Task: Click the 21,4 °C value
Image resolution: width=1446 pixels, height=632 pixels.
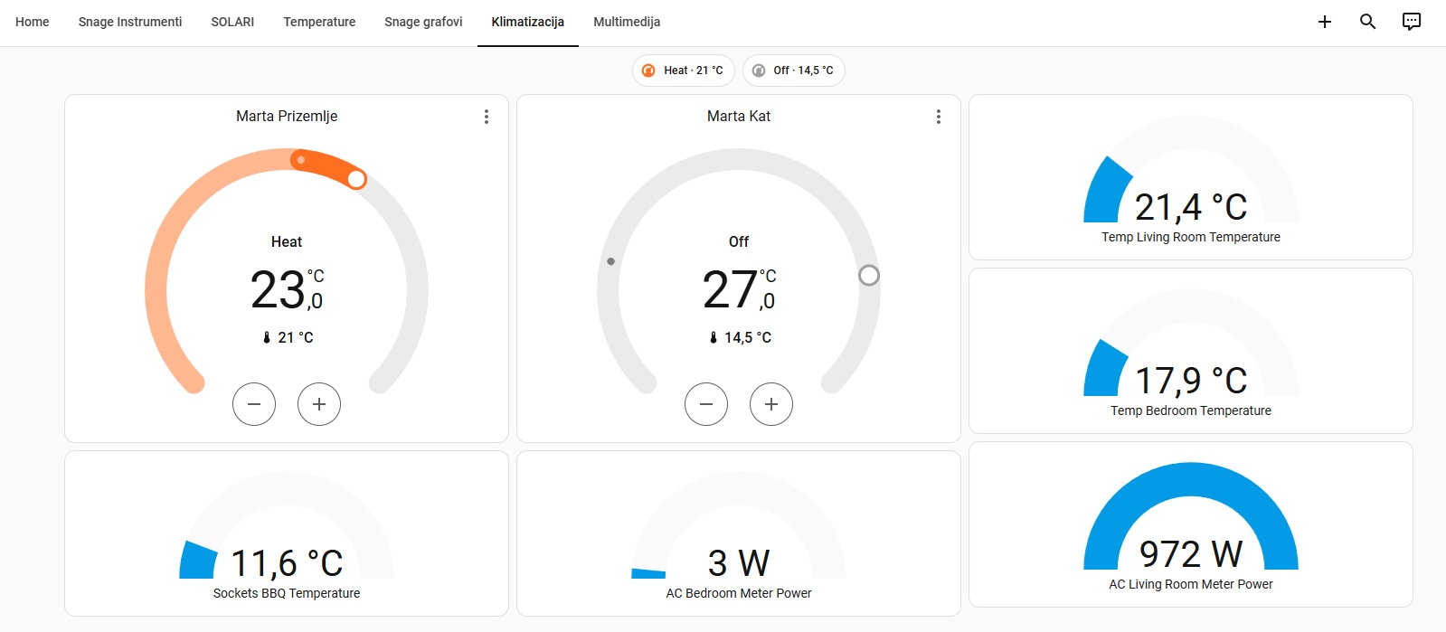Action: (1191, 207)
